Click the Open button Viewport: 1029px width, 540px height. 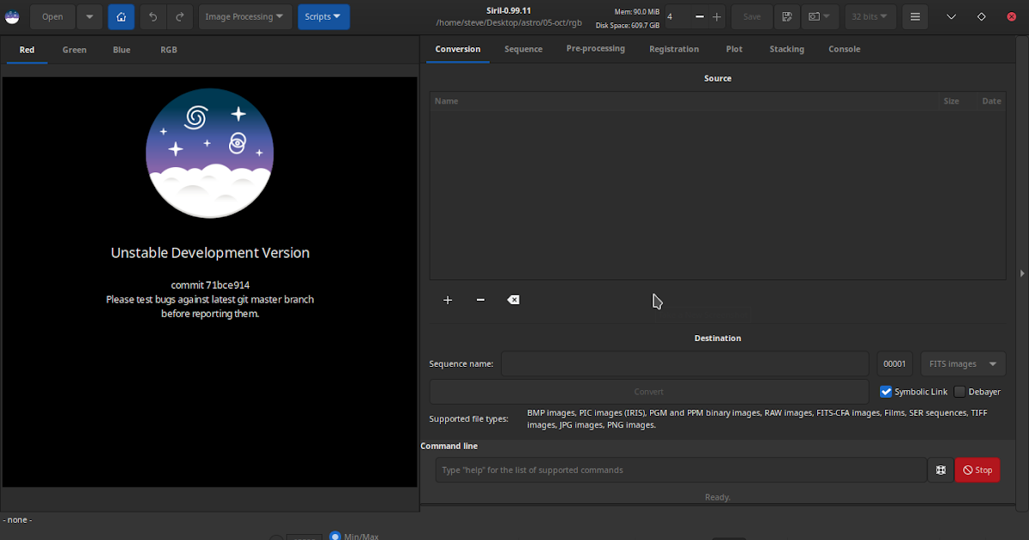(x=52, y=16)
